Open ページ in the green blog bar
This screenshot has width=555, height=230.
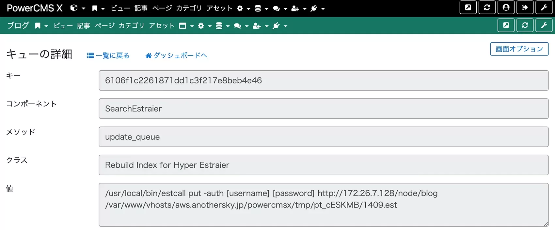click(105, 26)
